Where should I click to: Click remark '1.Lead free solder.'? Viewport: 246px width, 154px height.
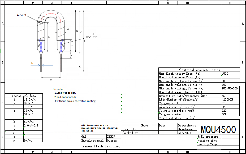click(x=65, y=93)
